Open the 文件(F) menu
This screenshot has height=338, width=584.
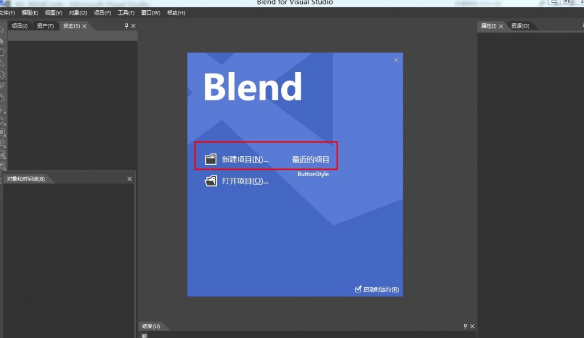click(7, 13)
